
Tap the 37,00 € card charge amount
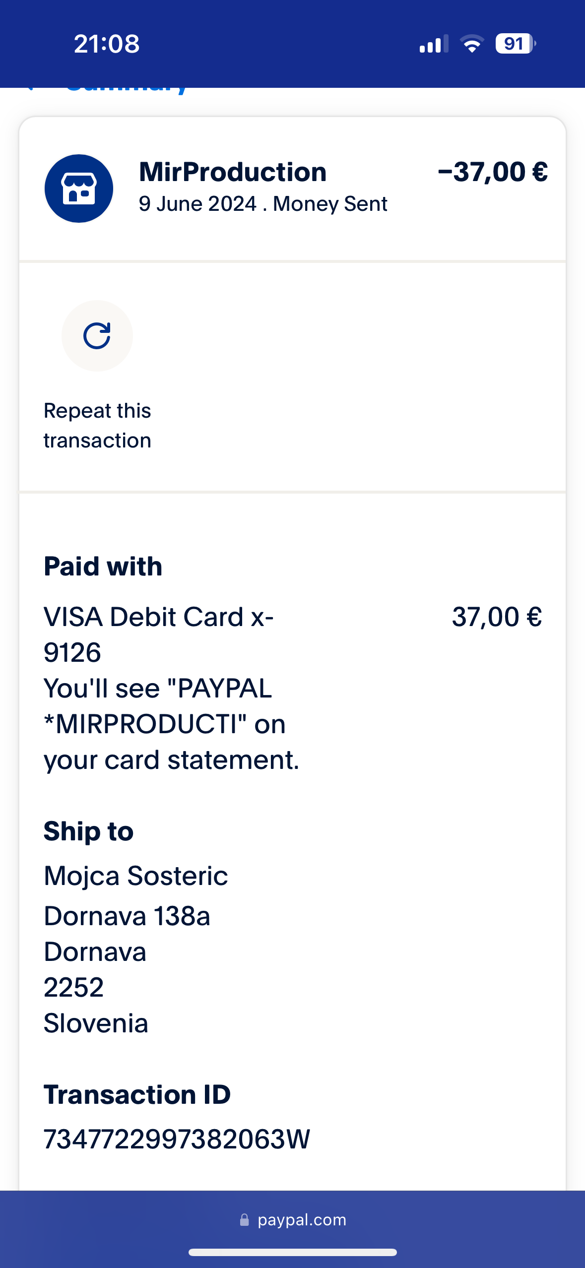click(497, 617)
